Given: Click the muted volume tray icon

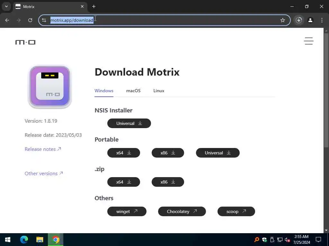Looking at the screenshot, I should coord(287,240).
